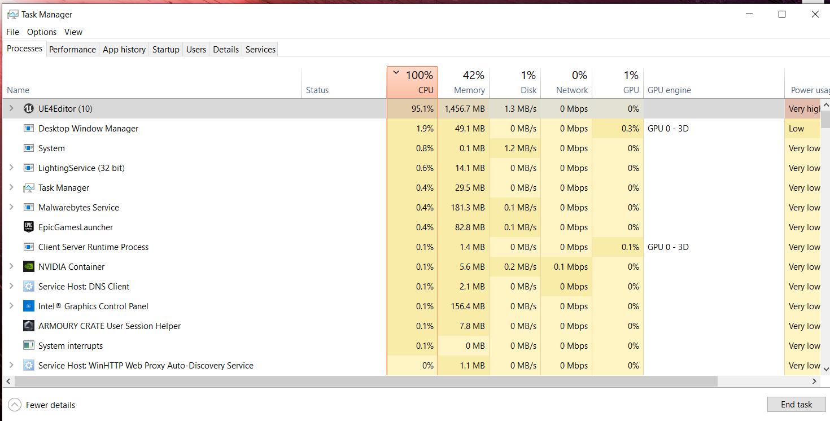Image resolution: width=830 pixels, height=421 pixels.
Task: Switch to the App history tab
Action: [124, 49]
